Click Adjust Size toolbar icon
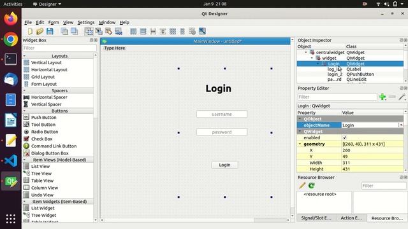The image size is (408, 229). (202, 31)
